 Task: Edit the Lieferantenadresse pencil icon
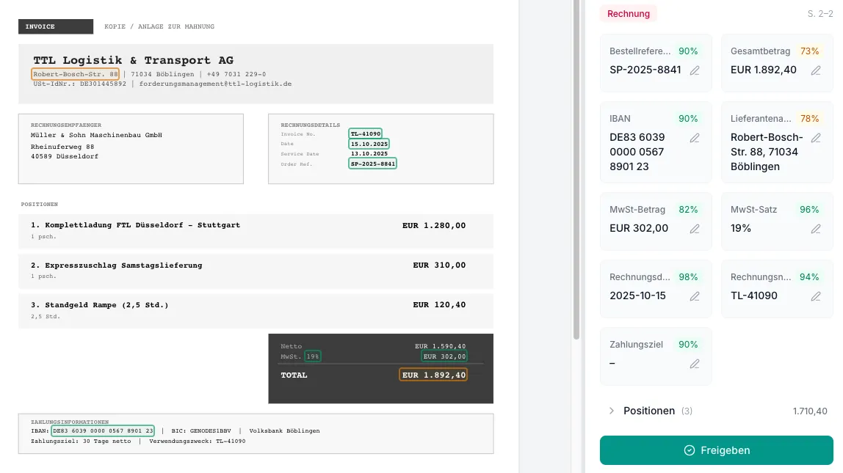pyautogui.click(x=816, y=138)
